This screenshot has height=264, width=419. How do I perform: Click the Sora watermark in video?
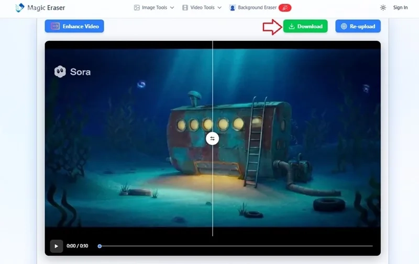(72, 72)
